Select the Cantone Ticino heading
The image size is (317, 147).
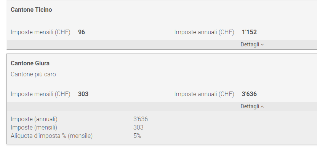(31, 9)
